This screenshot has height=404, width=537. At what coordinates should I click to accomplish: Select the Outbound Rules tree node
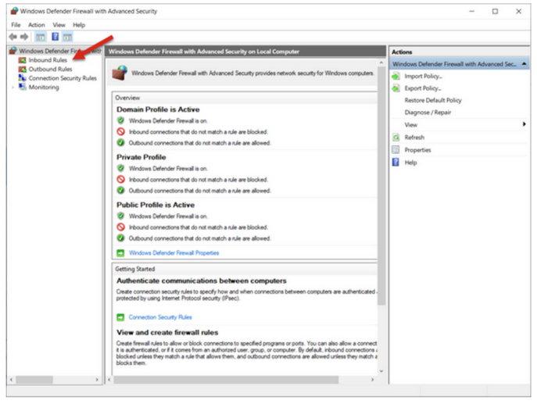[50, 70]
